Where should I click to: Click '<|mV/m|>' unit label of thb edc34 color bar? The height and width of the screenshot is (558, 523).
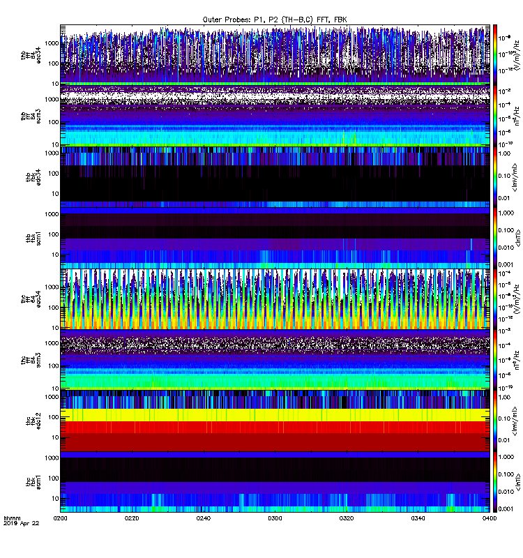click(515, 177)
